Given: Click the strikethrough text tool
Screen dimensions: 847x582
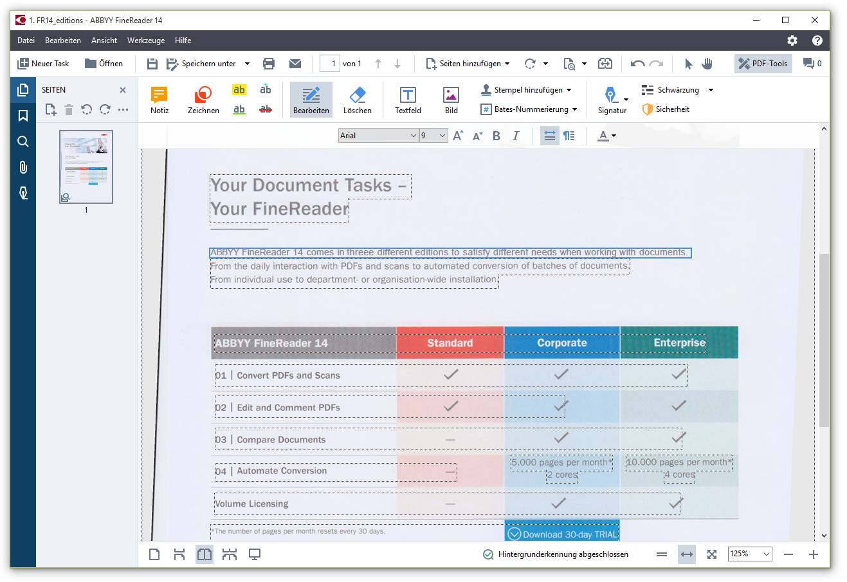Looking at the screenshot, I should (266, 109).
